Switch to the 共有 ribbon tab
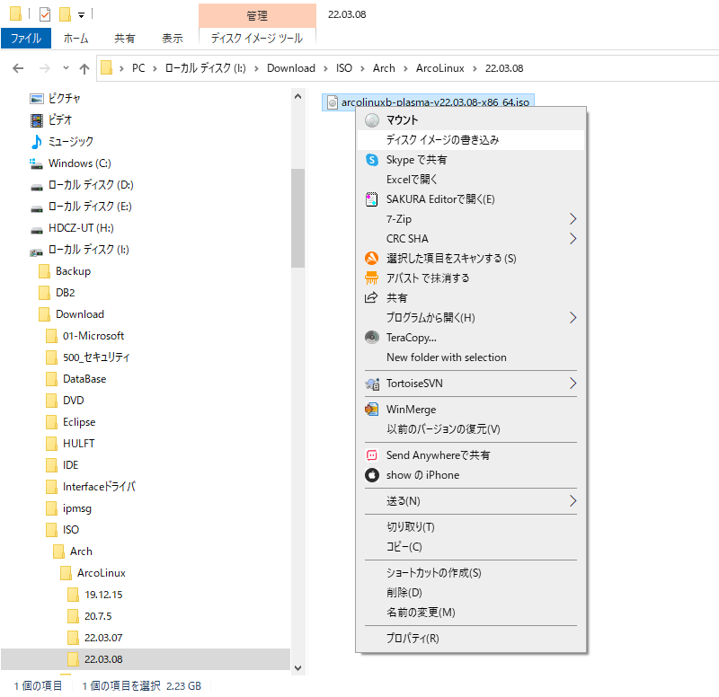 click(x=125, y=38)
